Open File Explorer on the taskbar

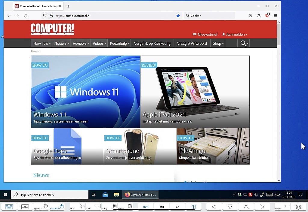point(116,195)
